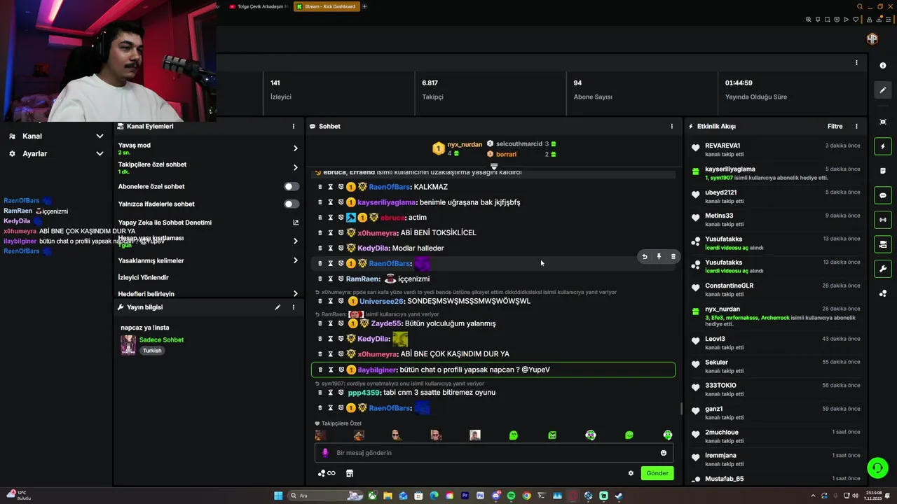
Task: Select İzleyici Yönlendir menu item
Action: pyautogui.click(x=144, y=278)
